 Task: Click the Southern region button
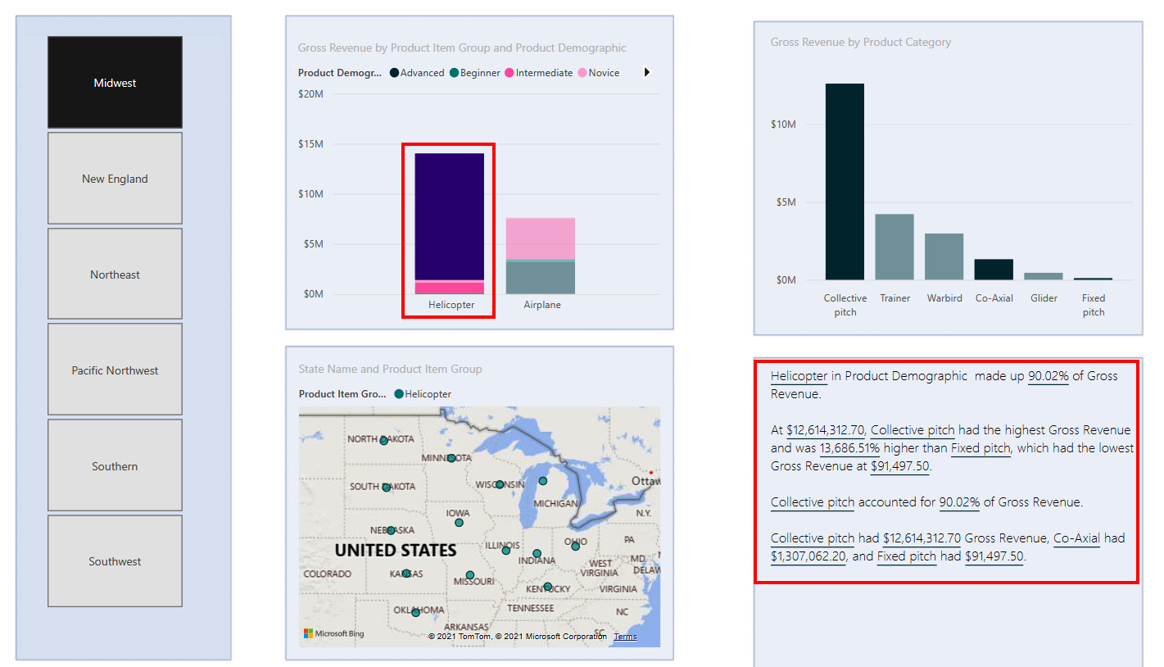coord(115,466)
